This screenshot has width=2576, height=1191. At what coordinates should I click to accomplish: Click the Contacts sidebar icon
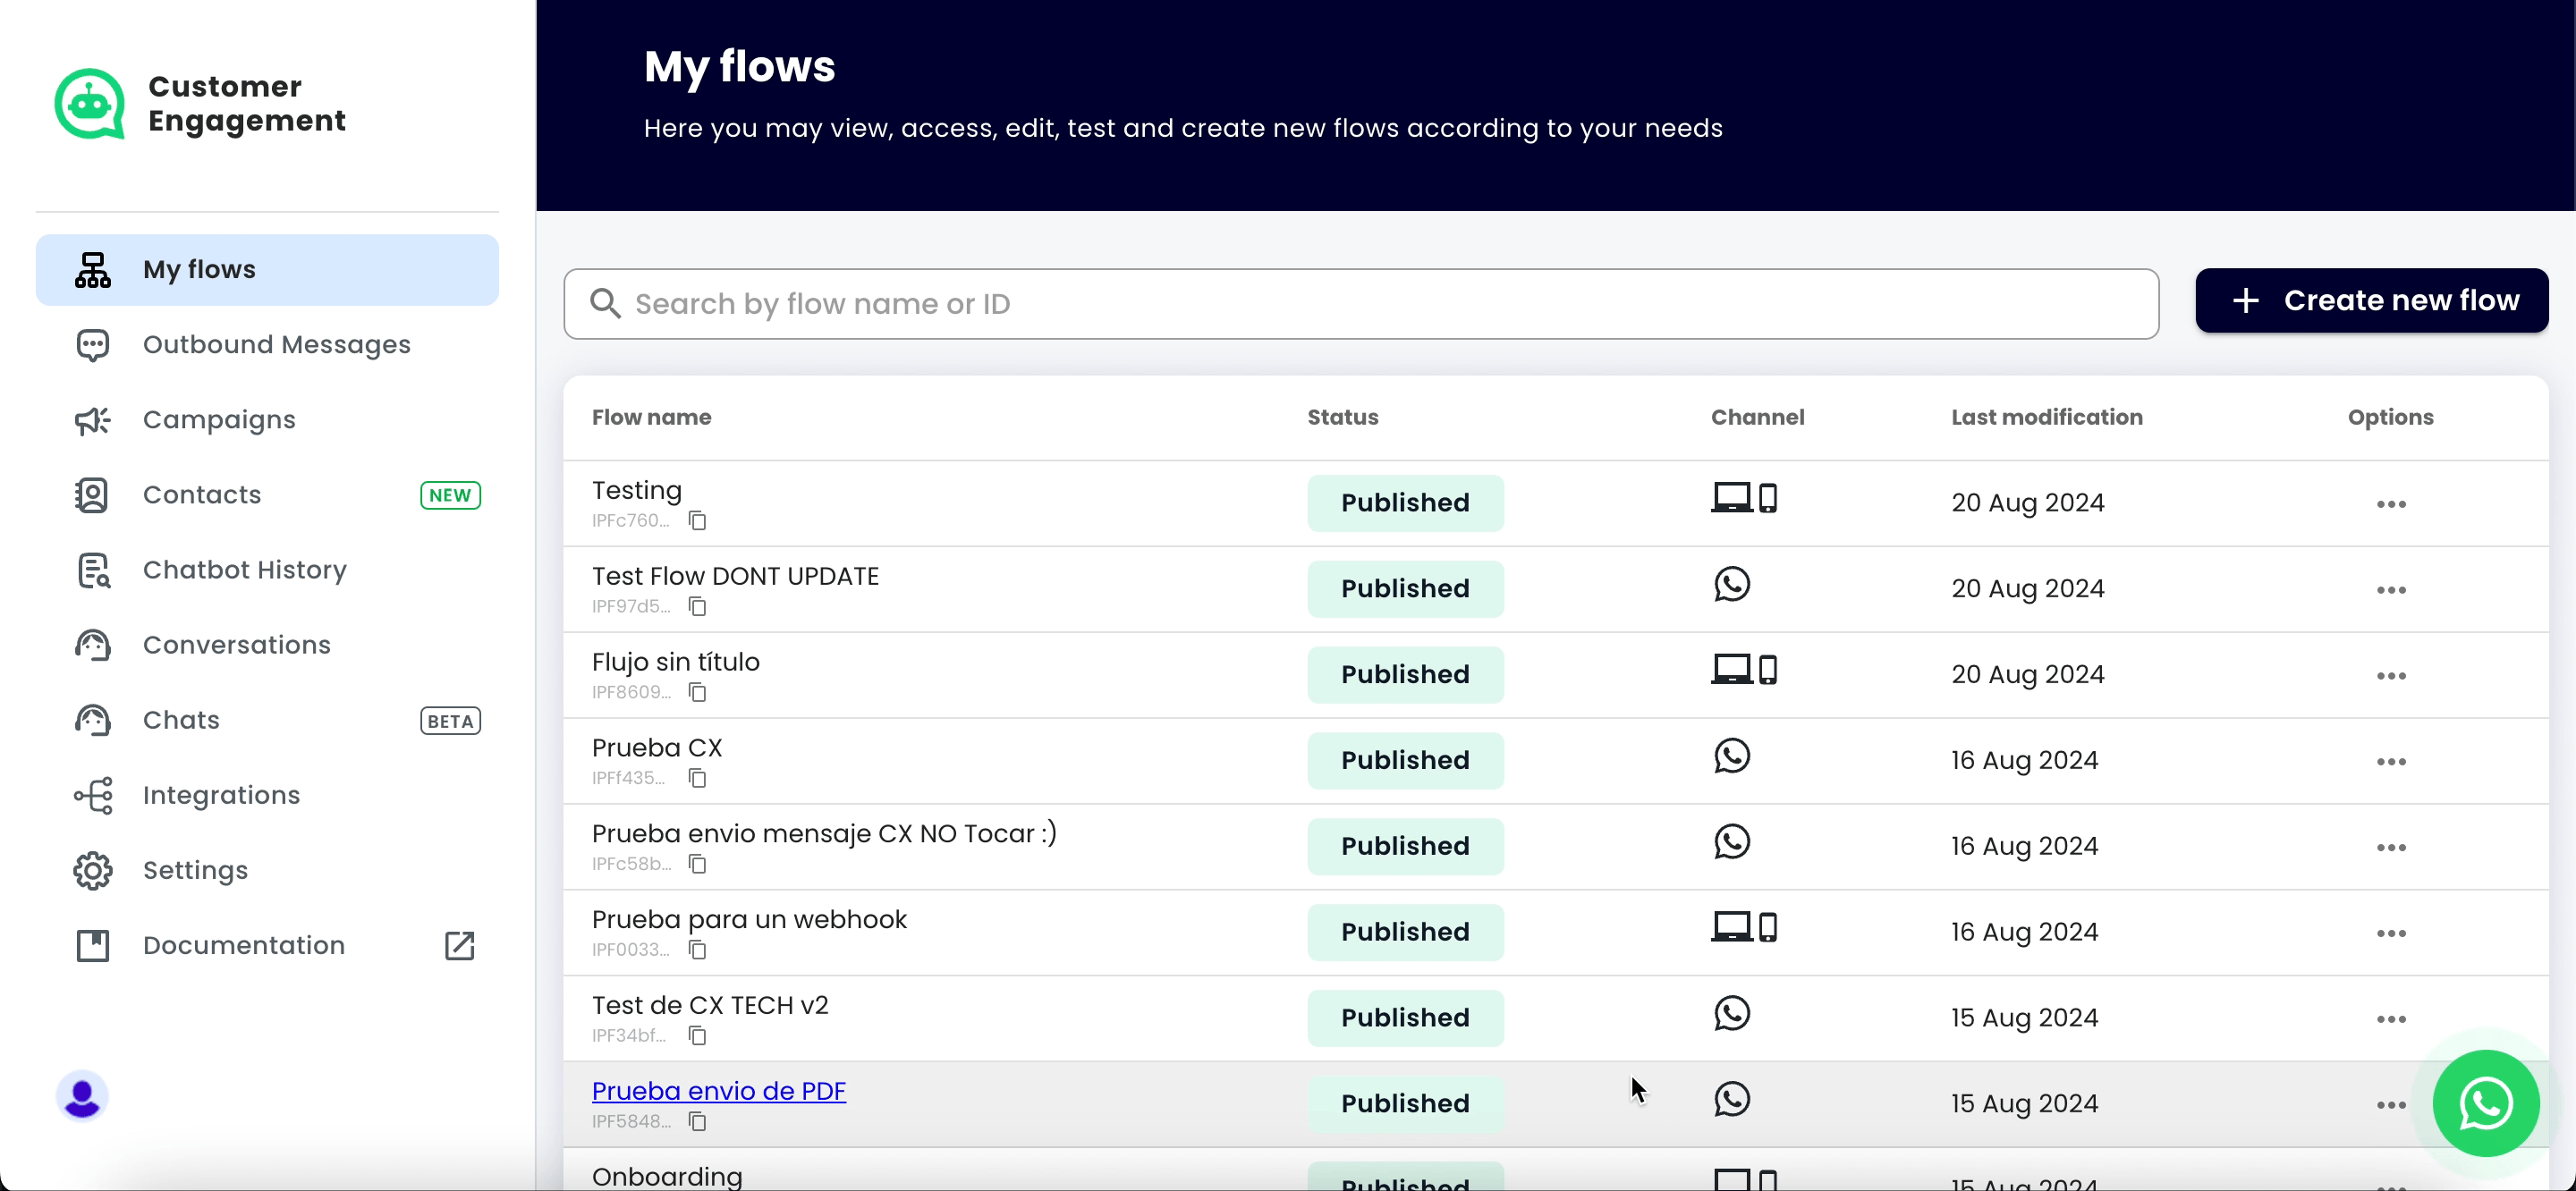92,494
